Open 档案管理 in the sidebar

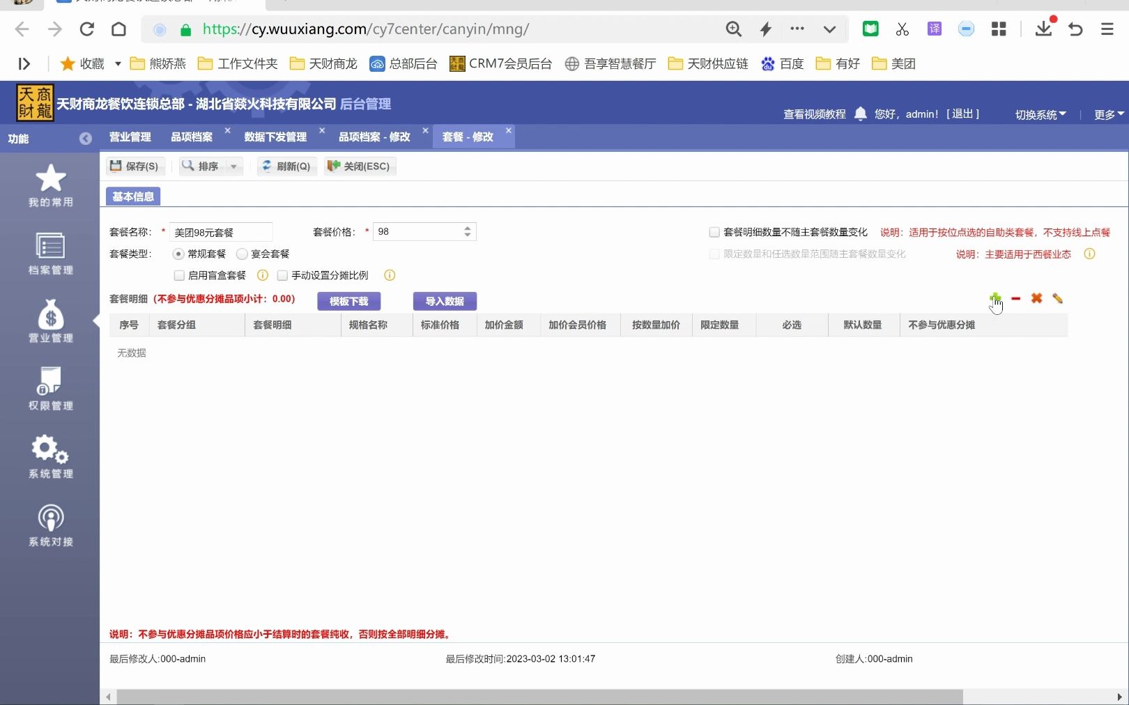coord(51,254)
